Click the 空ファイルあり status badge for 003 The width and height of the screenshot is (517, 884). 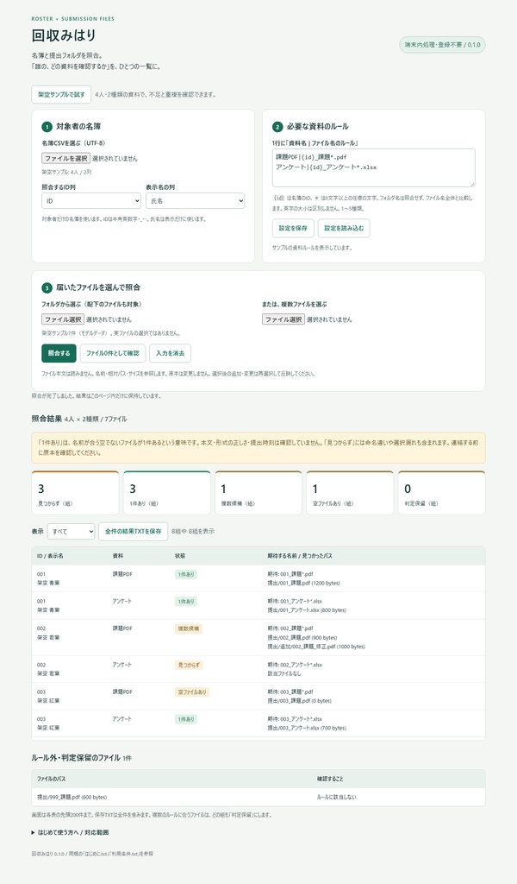192,692
